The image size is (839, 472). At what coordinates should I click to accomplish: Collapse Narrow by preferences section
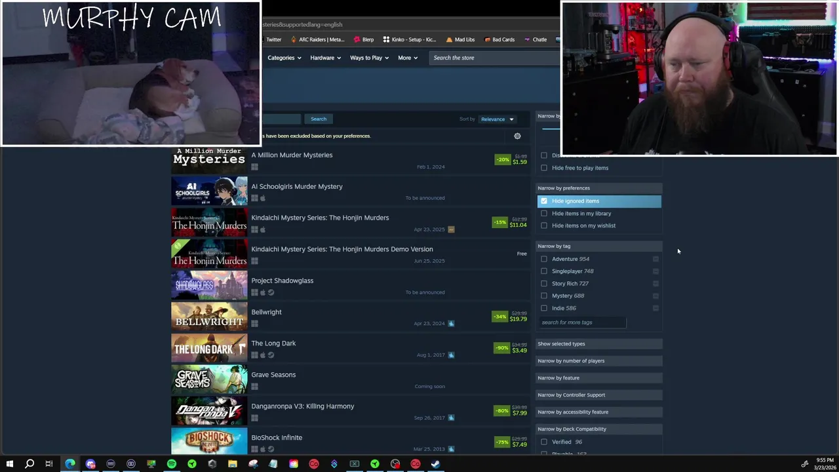[599, 188]
